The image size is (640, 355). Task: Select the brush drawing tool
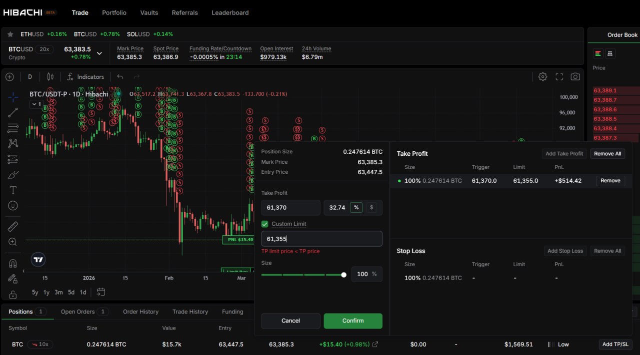tap(13, 175)
